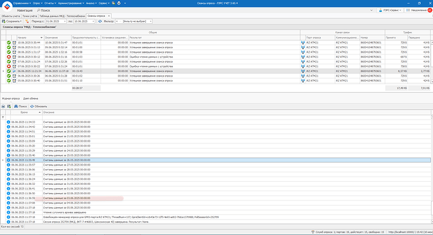
Task: Click the clear filter funnel icon
Action: [x=27, y=21]
